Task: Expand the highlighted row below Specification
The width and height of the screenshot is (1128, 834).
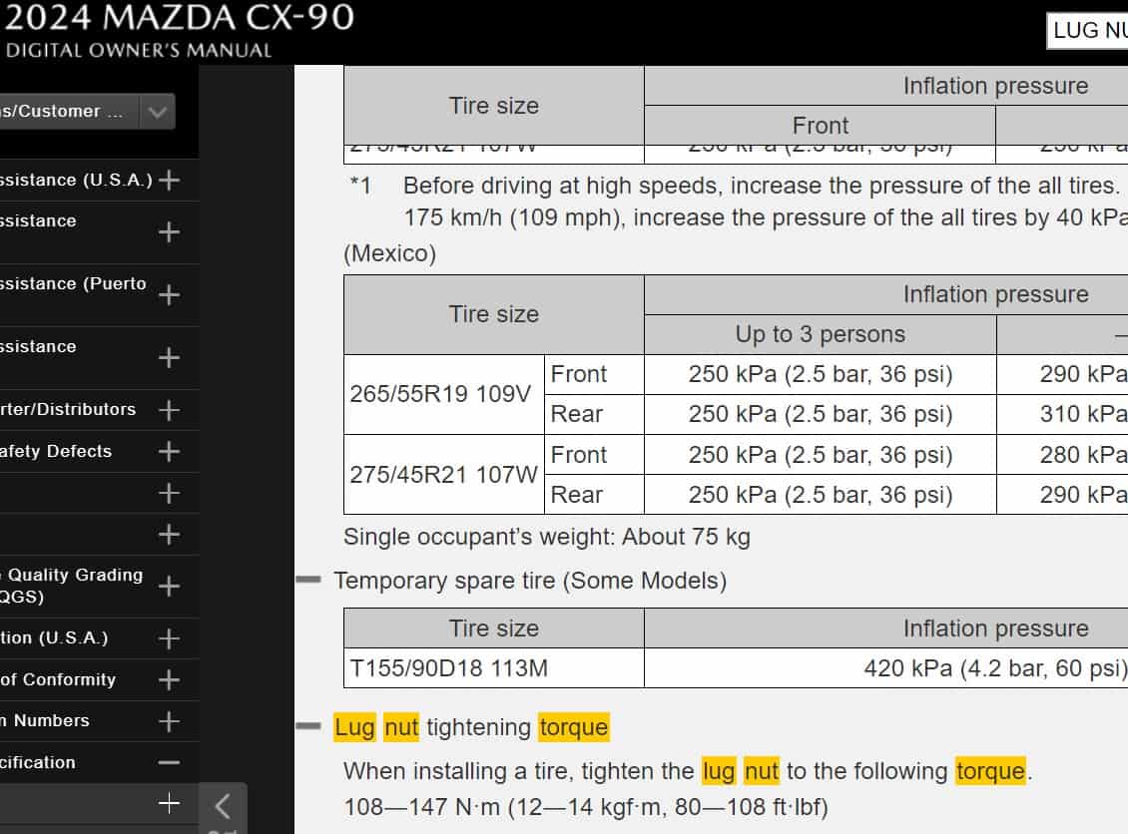Action: pos(169,803)
